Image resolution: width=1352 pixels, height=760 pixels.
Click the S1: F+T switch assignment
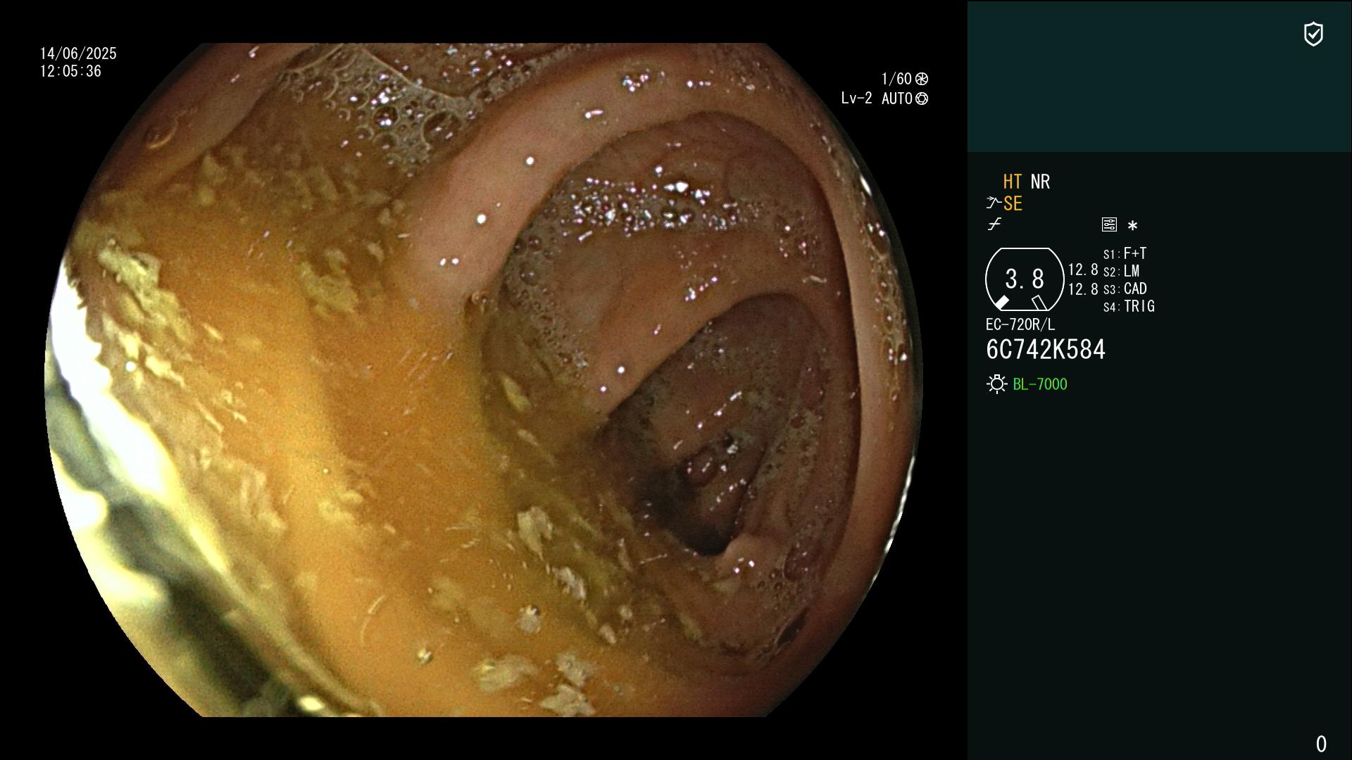(1125, 253)
